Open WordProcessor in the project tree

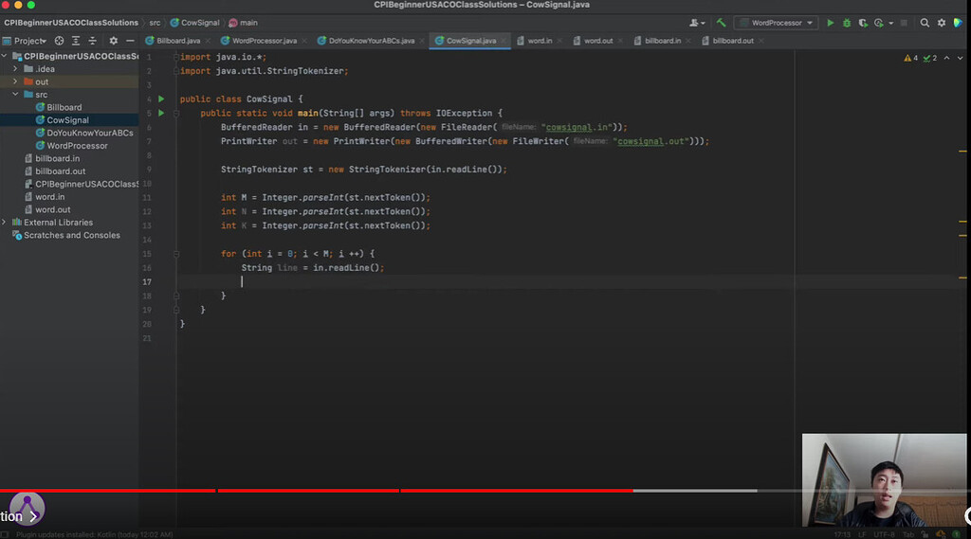click(77, 146)
